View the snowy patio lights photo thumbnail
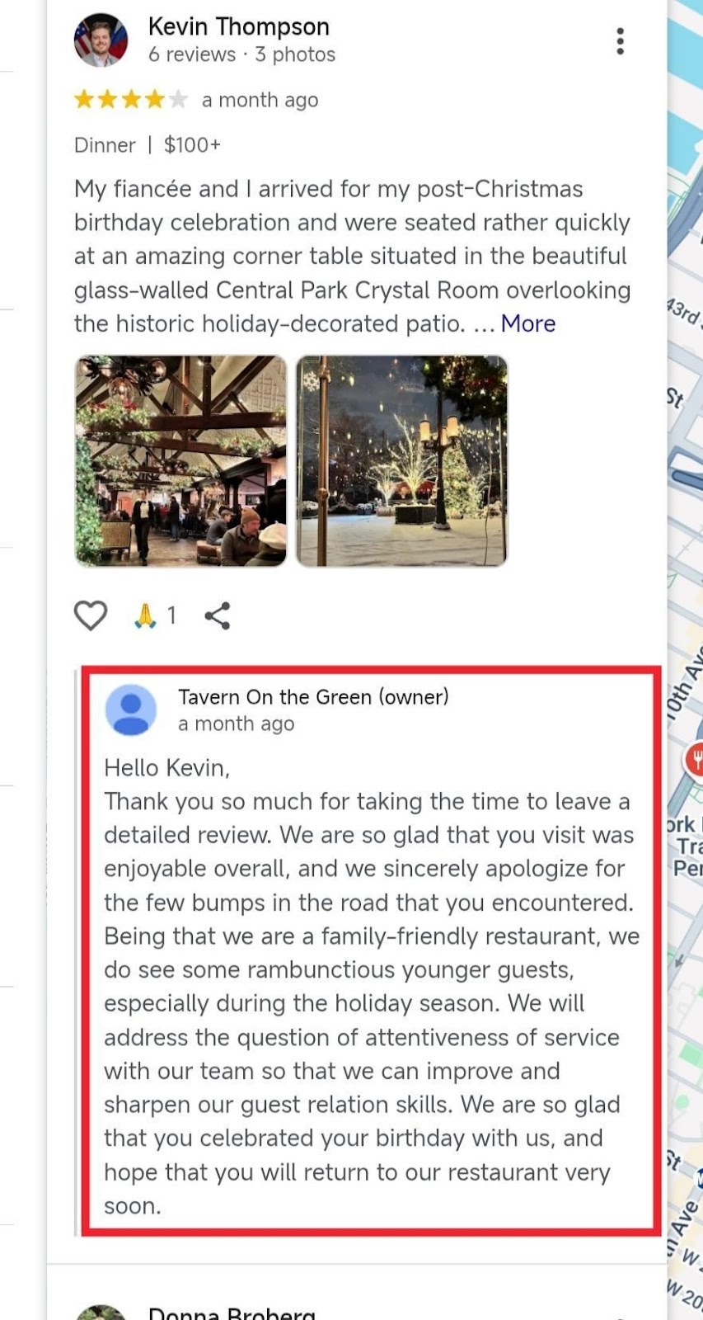 (x=401, y=461)
